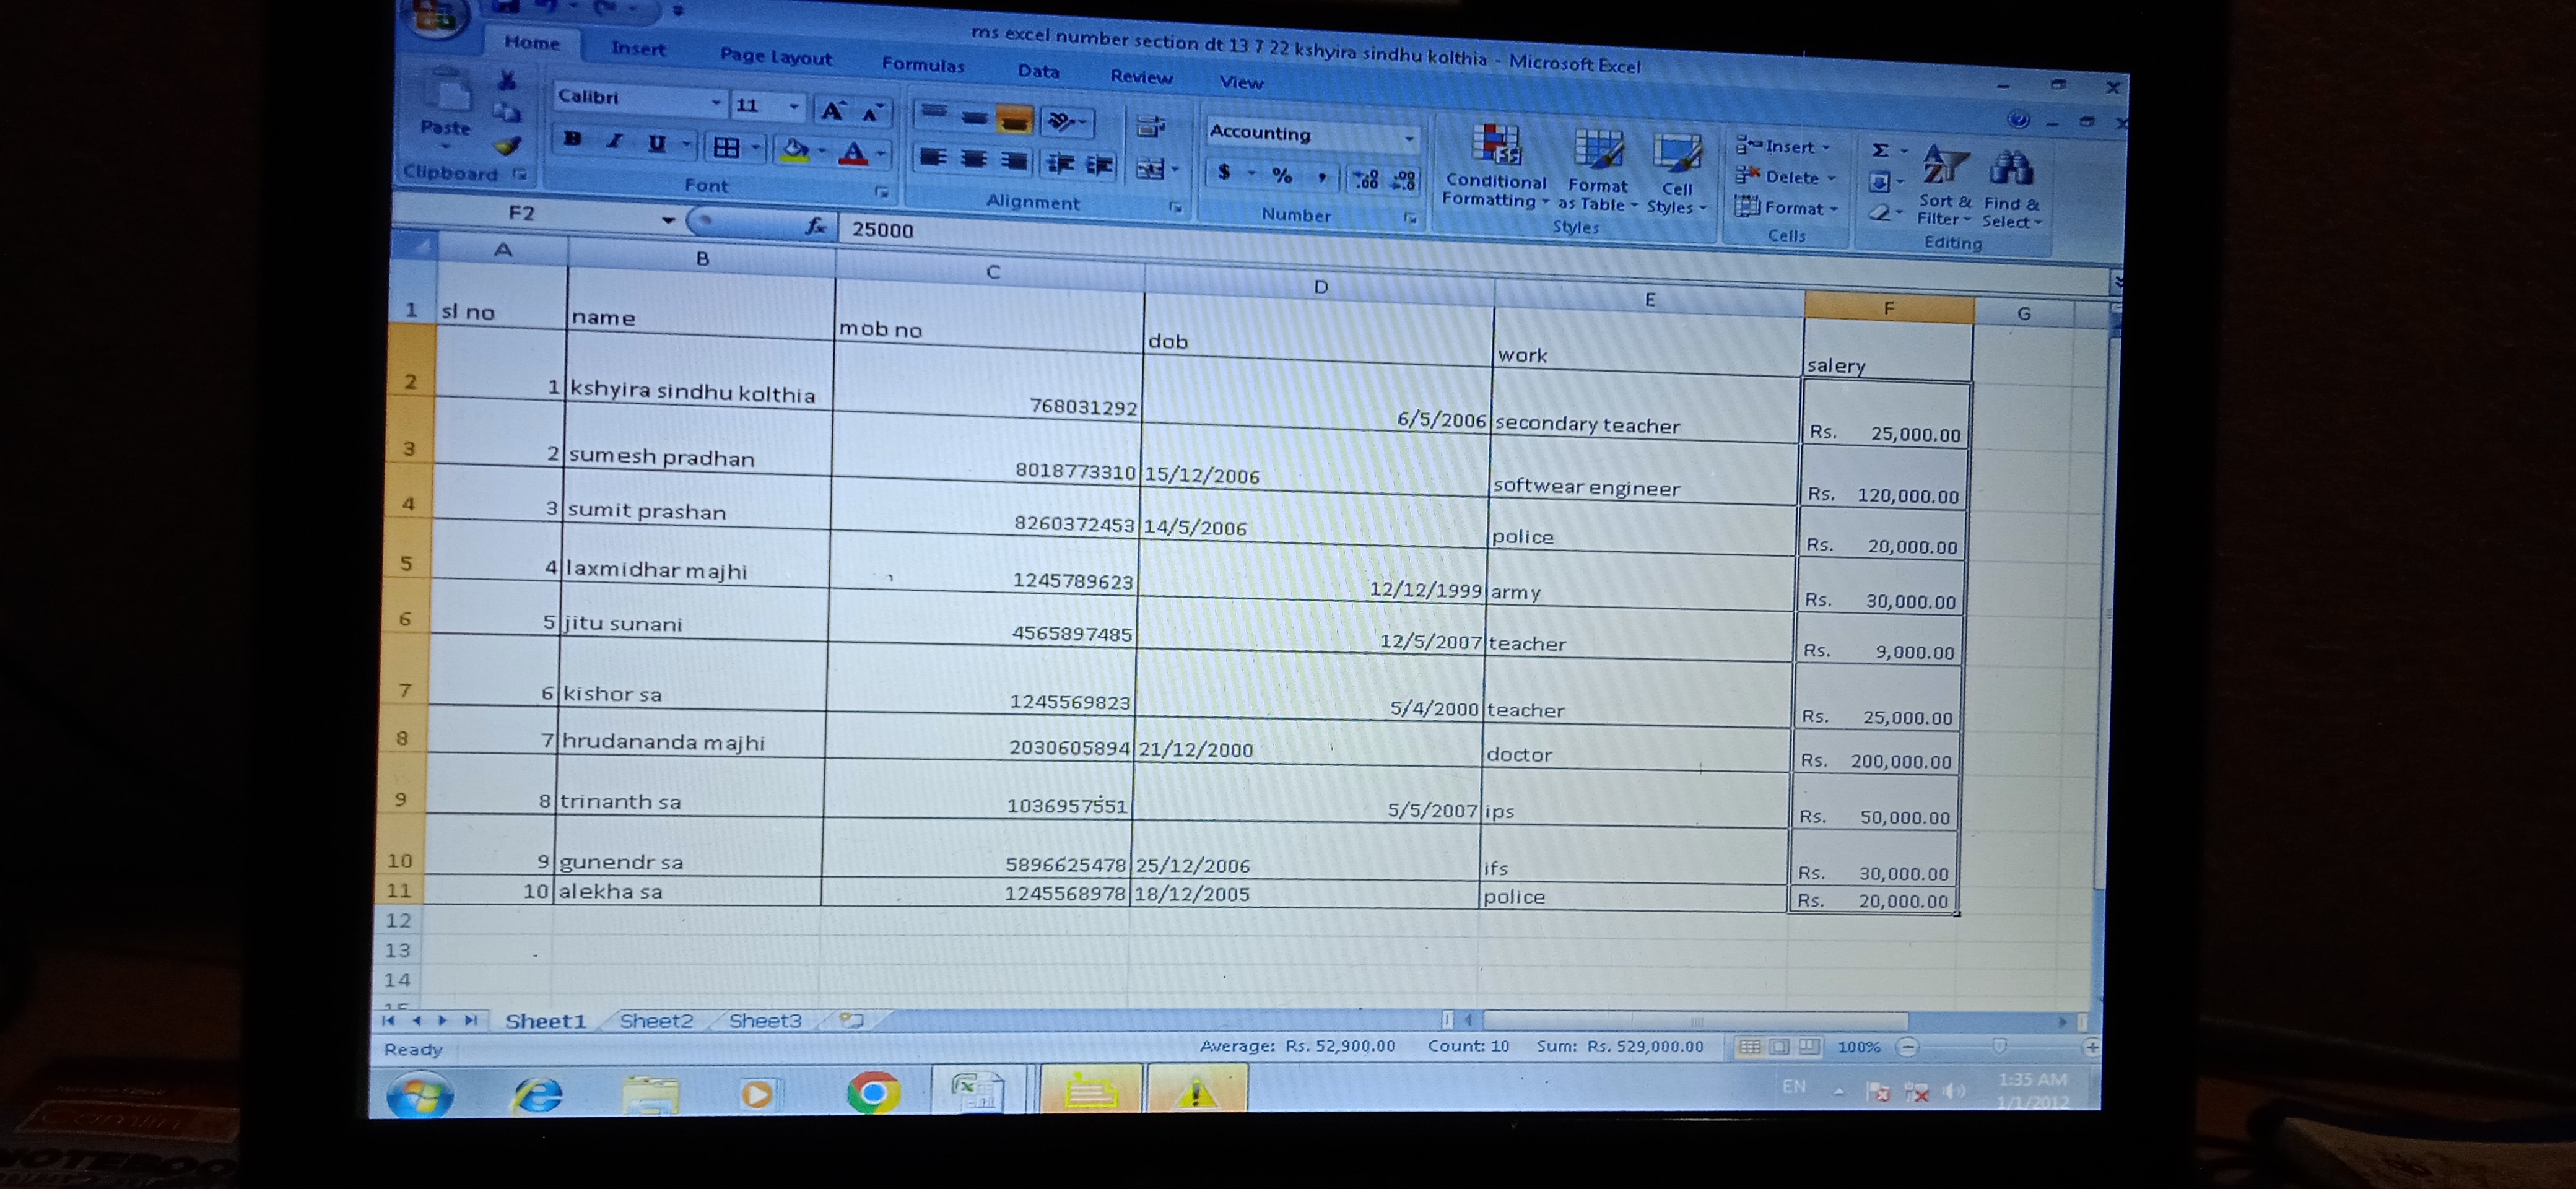Expand the Calibri font name dropdown
Viewport: 2576px width, 1189px height.
(716, 103)
